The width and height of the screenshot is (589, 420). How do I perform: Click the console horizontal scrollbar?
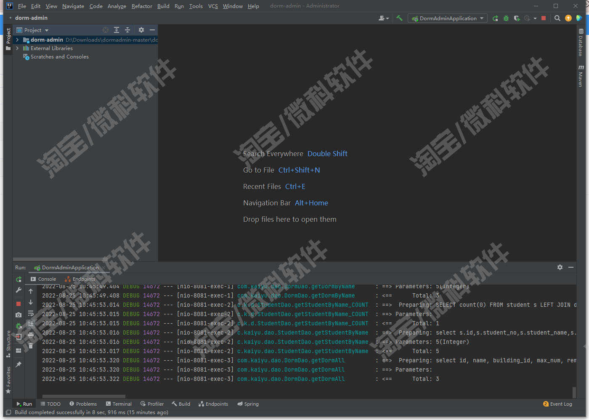click(84, 396)
